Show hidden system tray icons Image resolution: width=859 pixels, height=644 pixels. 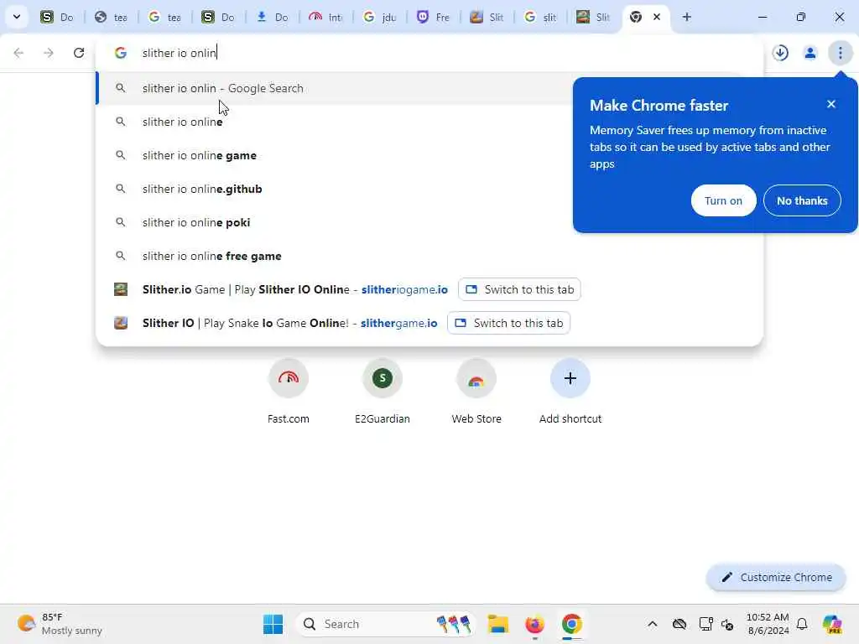pos(652,624)
